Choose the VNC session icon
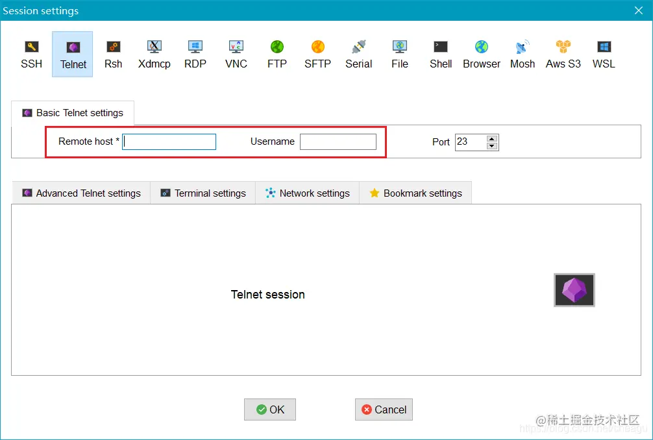This screenshot has width=653, height=440. click(236, 55)
